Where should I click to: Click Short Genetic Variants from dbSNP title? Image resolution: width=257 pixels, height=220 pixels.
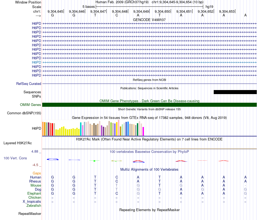pyautogui.click(x=149, y=109)
